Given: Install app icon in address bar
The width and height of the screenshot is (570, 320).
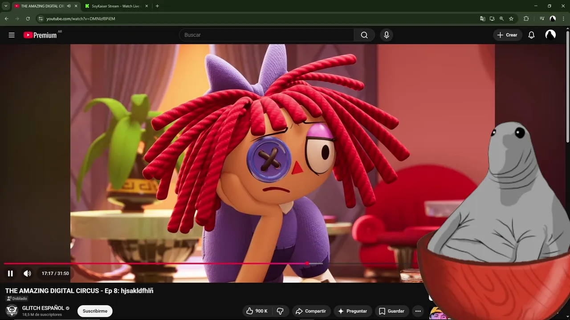Looking at the screenshot, I should [492, 19].
